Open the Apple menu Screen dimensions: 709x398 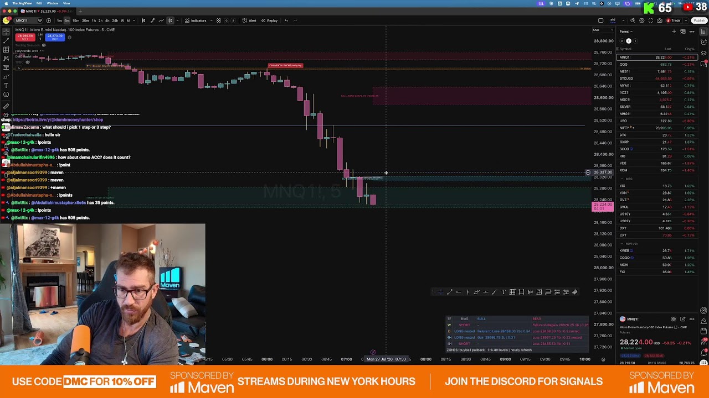pyautogui.click(x=6, y=3)
